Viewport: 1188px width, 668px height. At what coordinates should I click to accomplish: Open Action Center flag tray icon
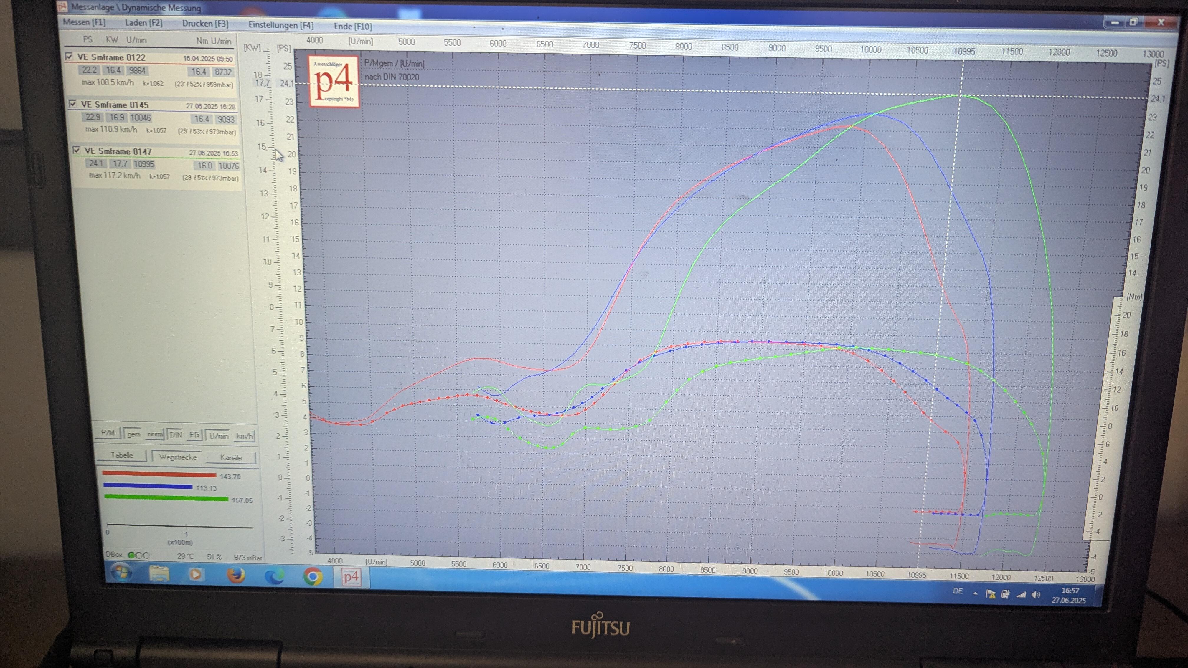tap(990, 594)
